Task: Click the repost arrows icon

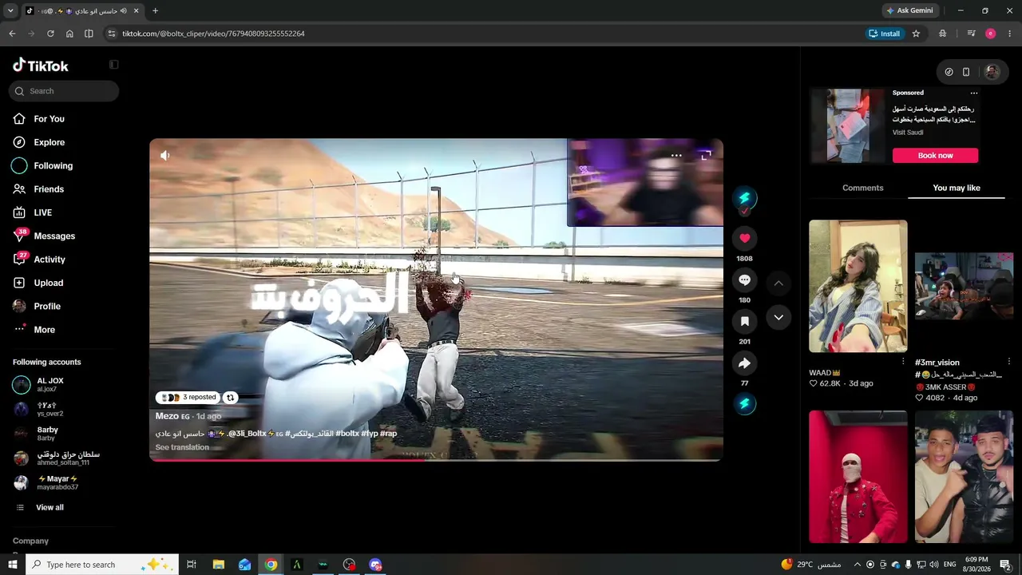Action: tap(230, 398)
